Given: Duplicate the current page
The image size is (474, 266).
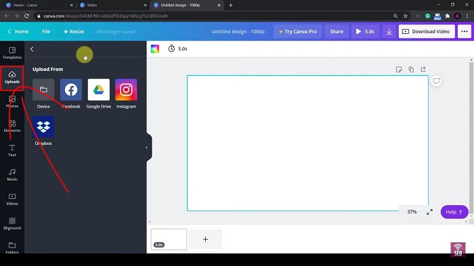Looking at the screenshot, I should click(411, 70).
